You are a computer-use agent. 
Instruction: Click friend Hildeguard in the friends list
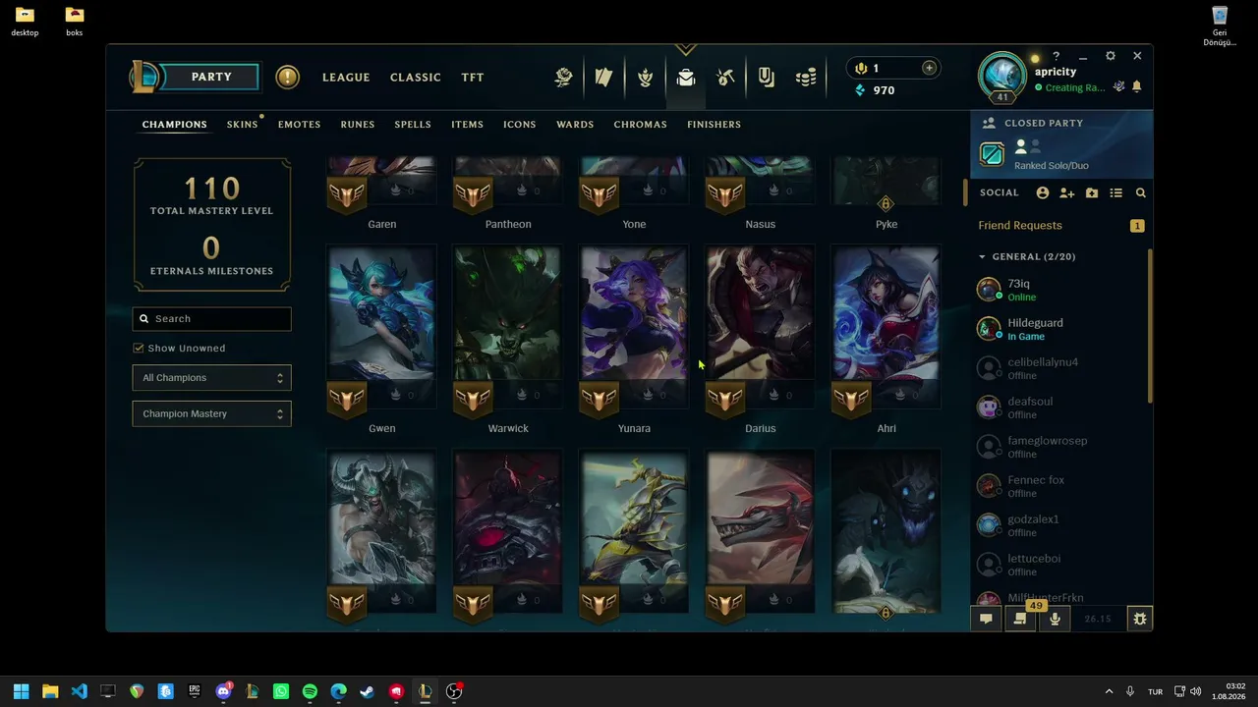pyautogui.click(x=1060, y=329)
